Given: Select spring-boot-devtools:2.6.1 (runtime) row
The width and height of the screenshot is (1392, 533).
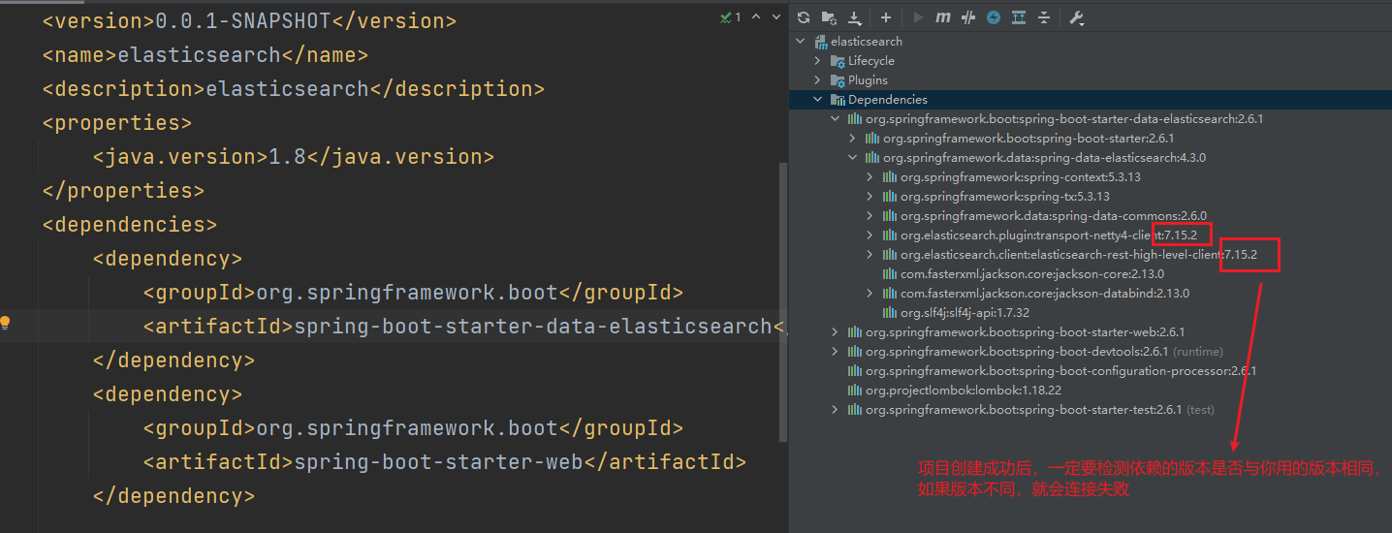Looking at the screenshot, I should pyautogui.click(x=1044, y=352).
